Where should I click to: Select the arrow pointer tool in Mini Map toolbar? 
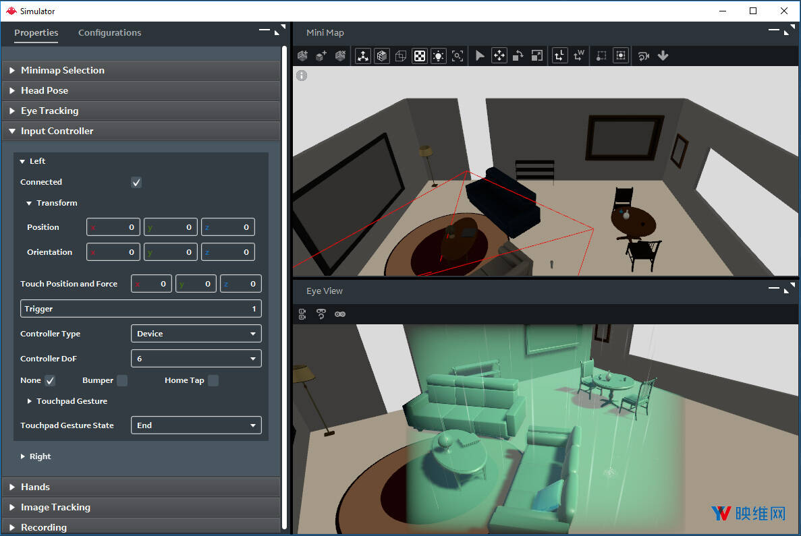click(480, 56)
